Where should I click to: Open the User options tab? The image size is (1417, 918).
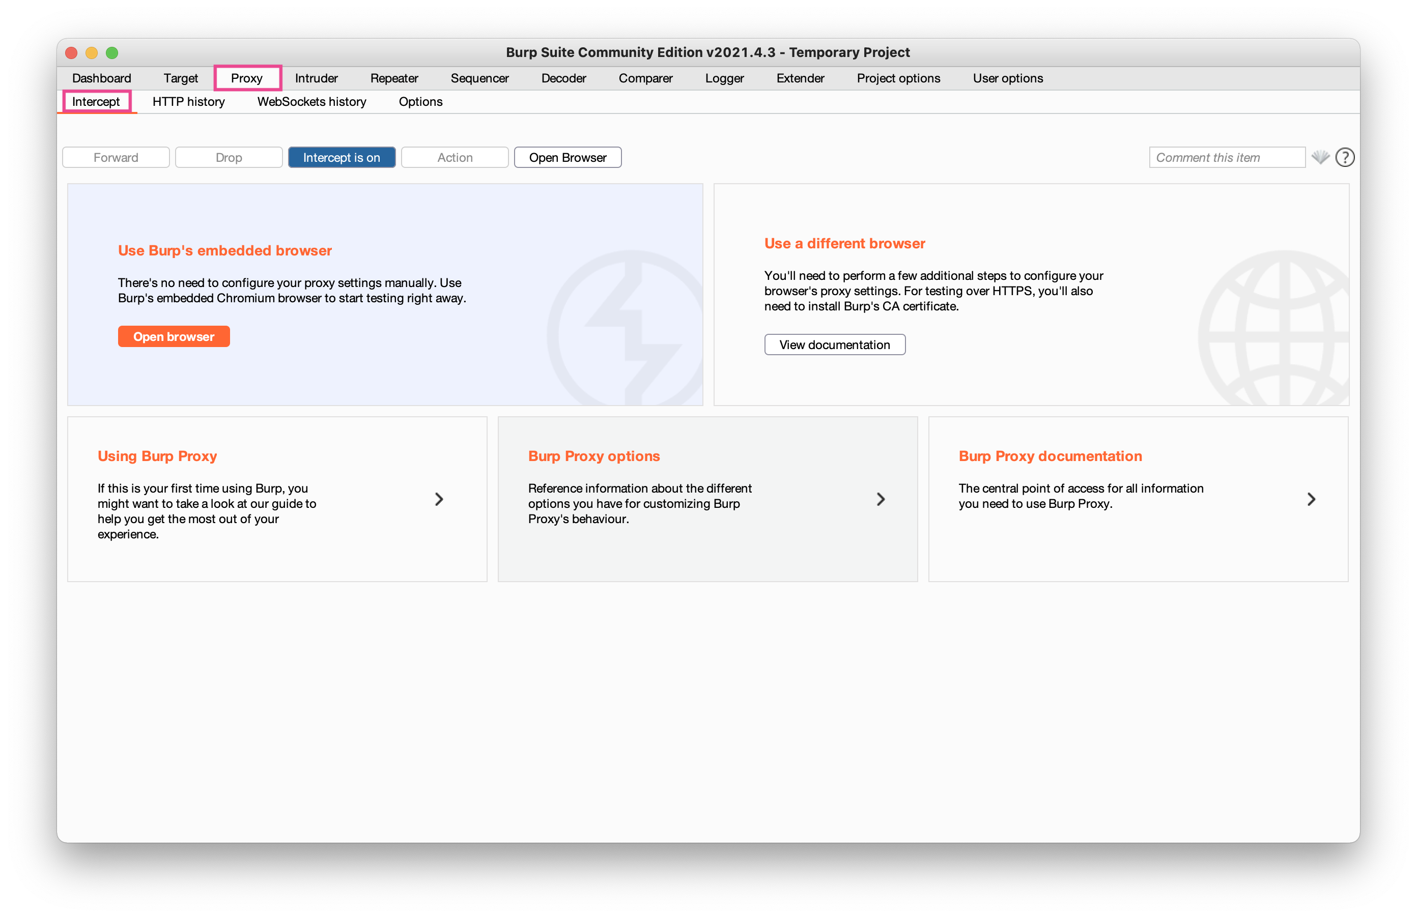pyautogui.click(x=1007, y=78)
